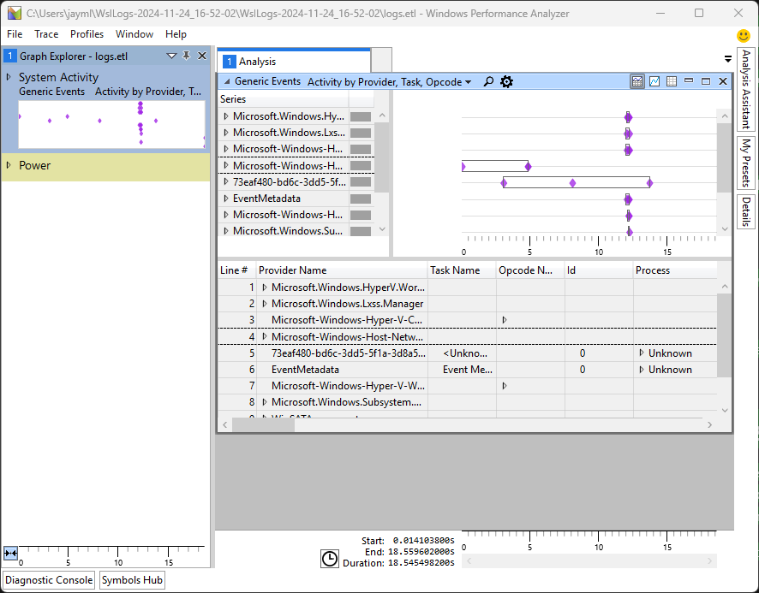Open the Diagnostic Console
Image resolution: width=759 pixels, height=593 pixels.
coord(49,580)
